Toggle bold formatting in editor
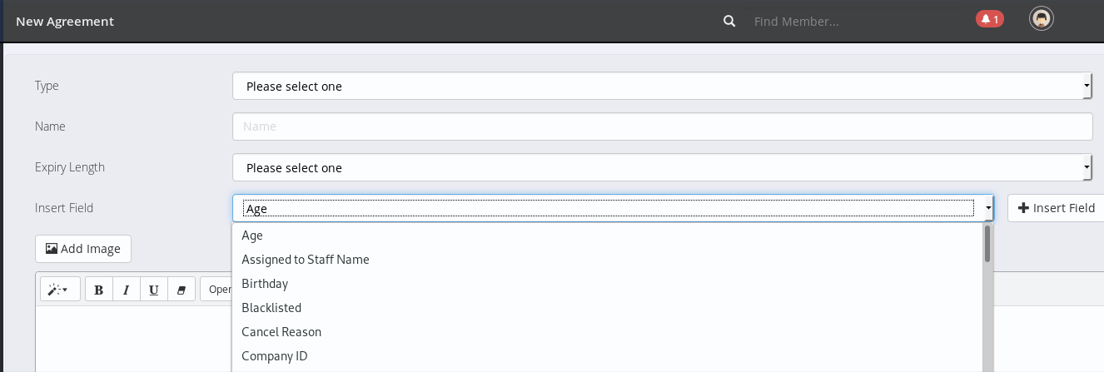Viewport: 1104px width, 372px height. (x=99, y=290)
